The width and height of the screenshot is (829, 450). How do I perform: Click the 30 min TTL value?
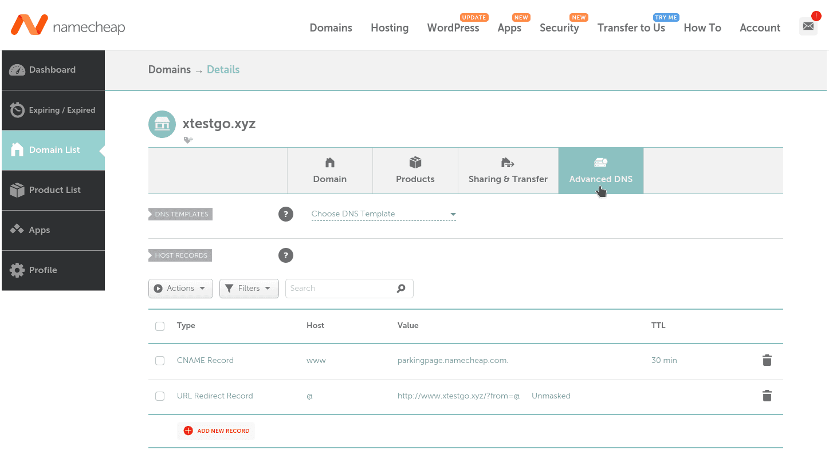(664, 361)
